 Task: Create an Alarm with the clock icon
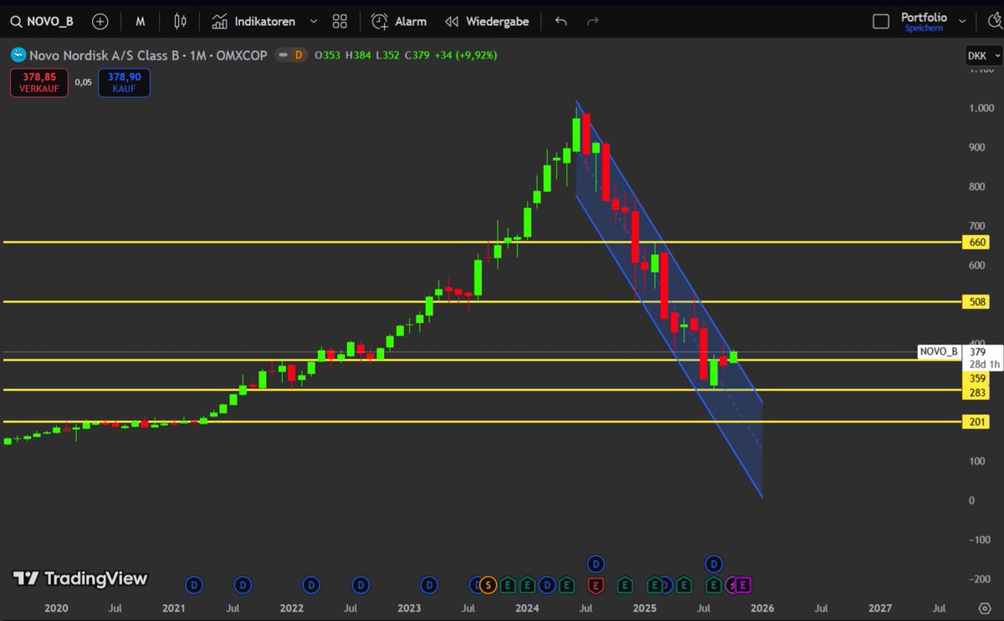coord(399,22)
